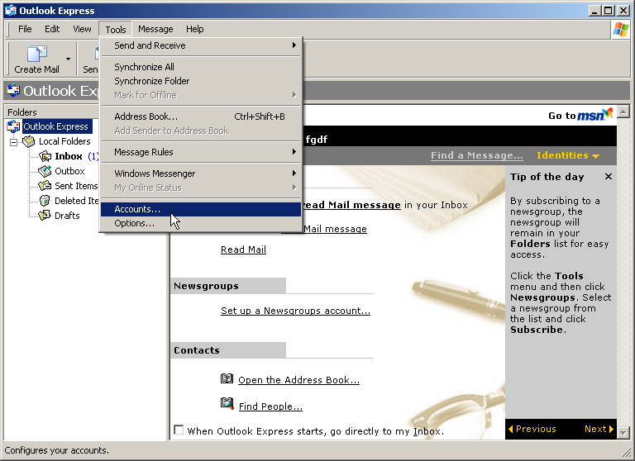Select Local Folders tree label

pos(64,141)
